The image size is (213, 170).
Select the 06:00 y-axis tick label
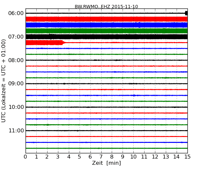[16, 13]
